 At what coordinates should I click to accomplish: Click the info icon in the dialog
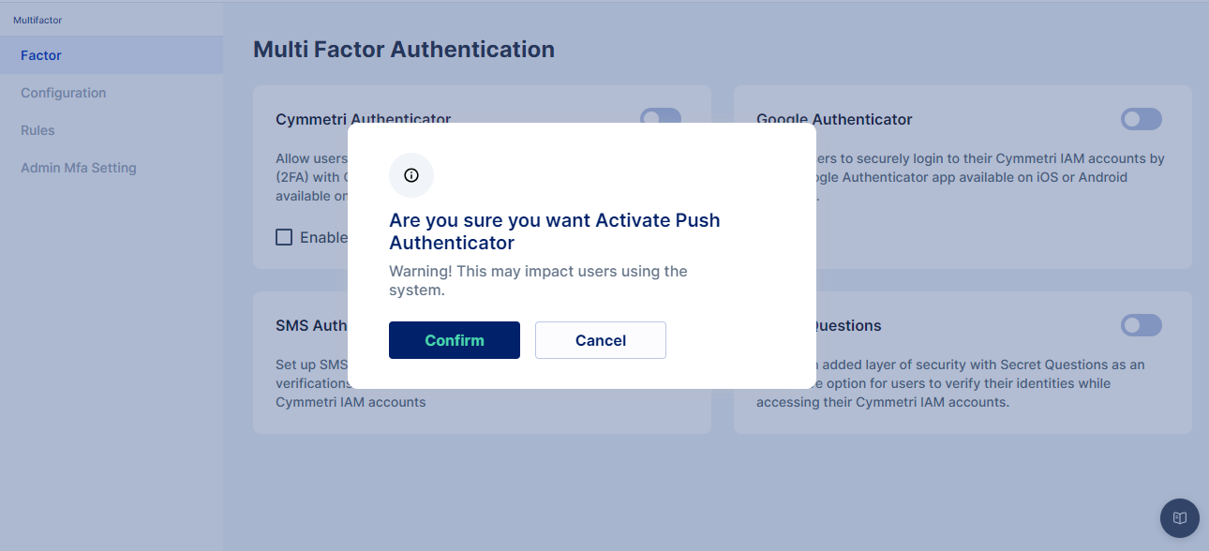click(x=410, y=175)
